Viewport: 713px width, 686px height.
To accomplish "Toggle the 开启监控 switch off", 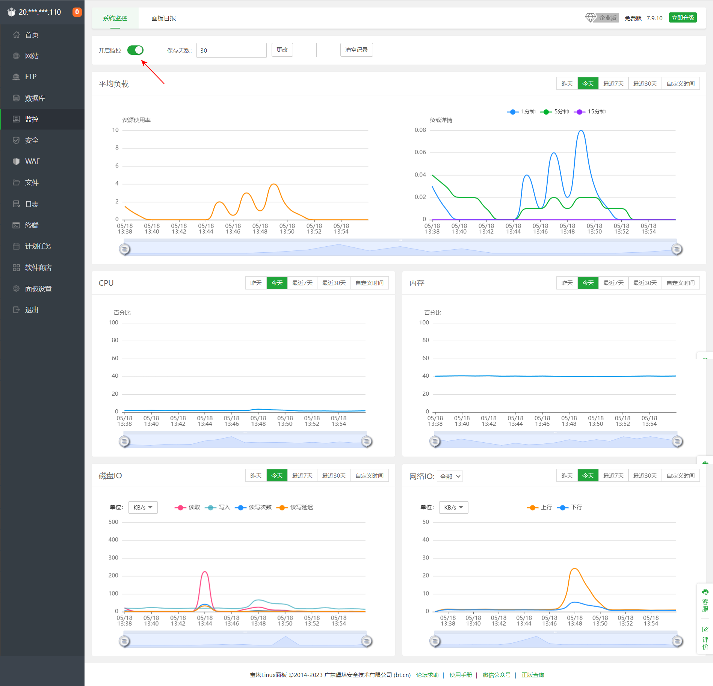I will click(135, 50).
